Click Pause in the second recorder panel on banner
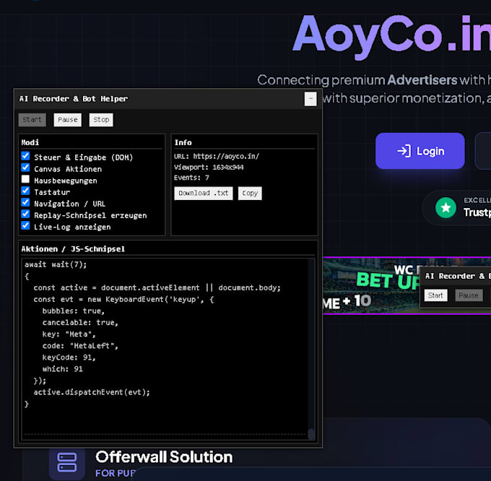This screenshot has height=481, width=491. (x=469, y=295)
